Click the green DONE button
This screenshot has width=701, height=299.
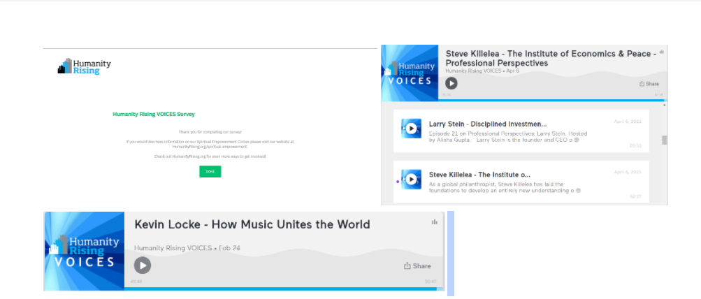(210, 172)
